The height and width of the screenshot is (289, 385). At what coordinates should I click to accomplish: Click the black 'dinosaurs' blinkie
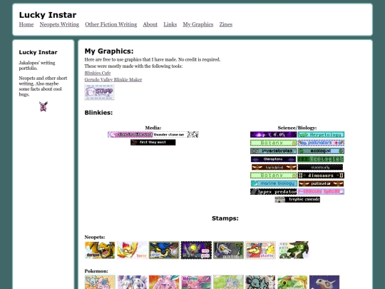pos(321,176)
